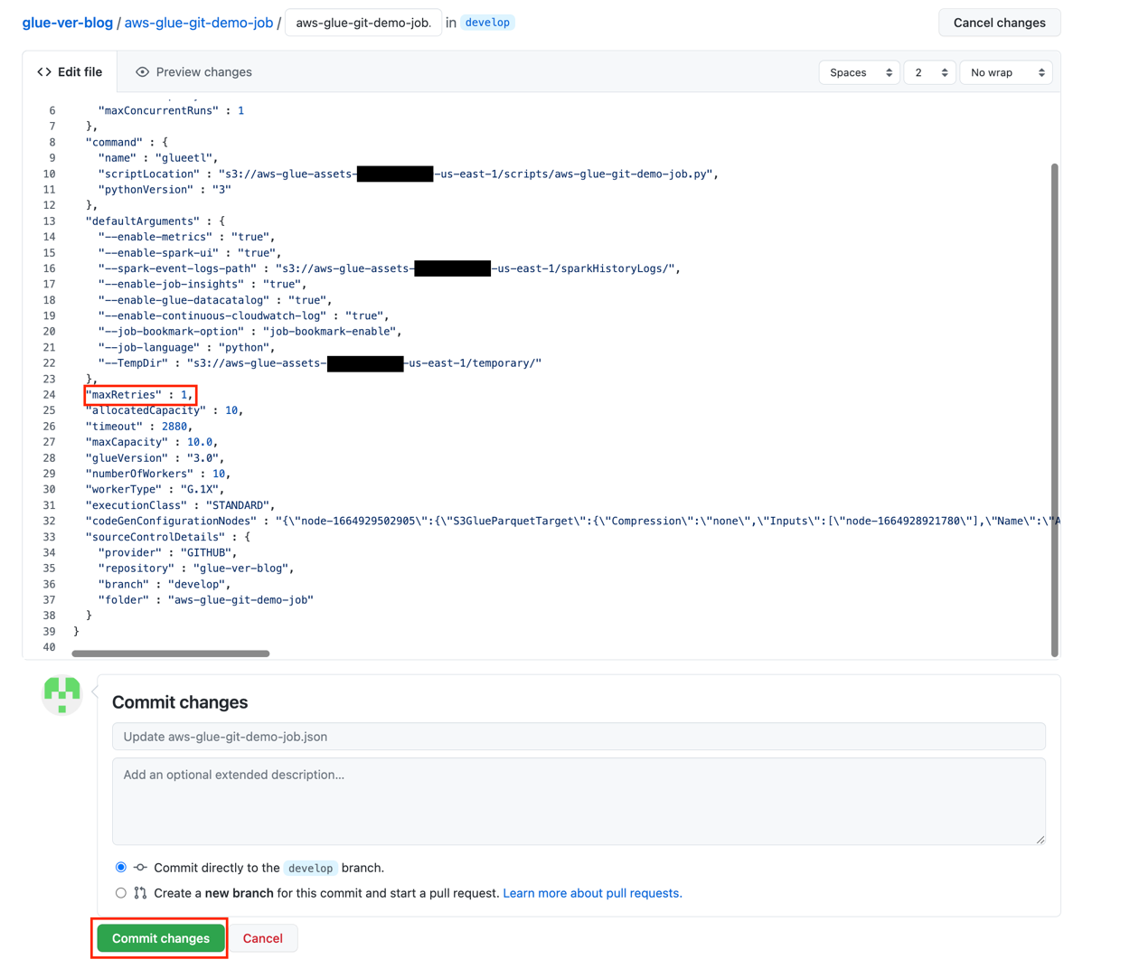Click the "sourceControlDetails" line

point(168,537)
